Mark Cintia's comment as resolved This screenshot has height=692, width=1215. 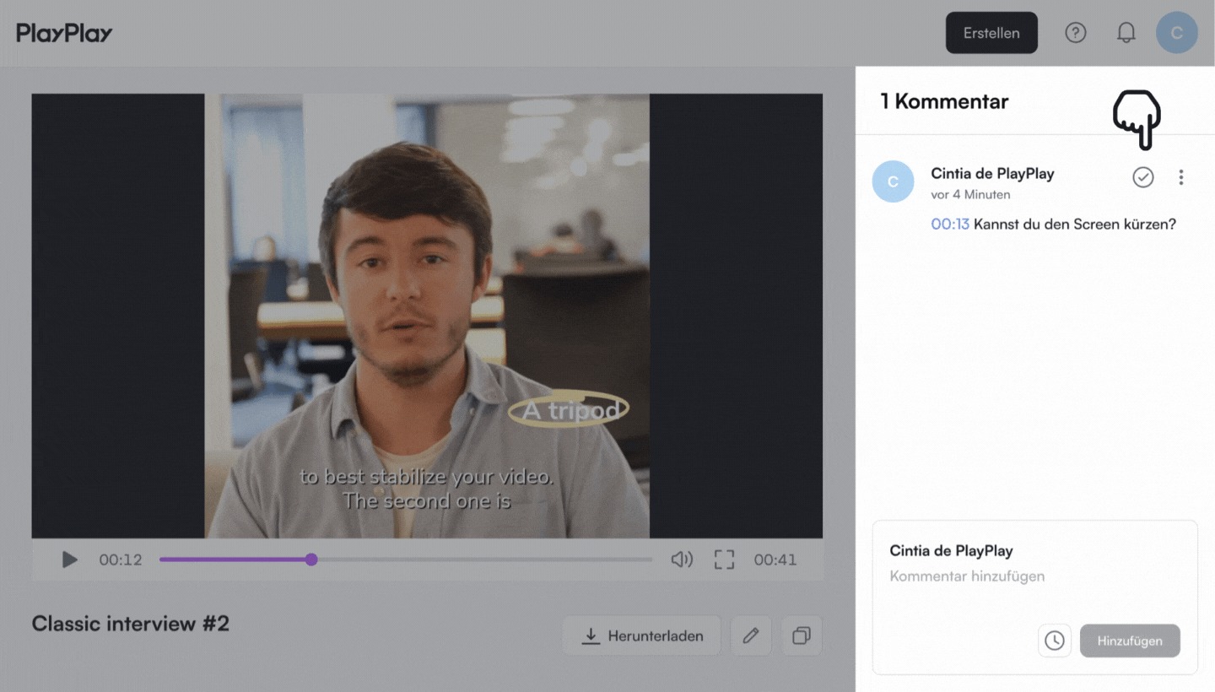[x=1142, y=177]
